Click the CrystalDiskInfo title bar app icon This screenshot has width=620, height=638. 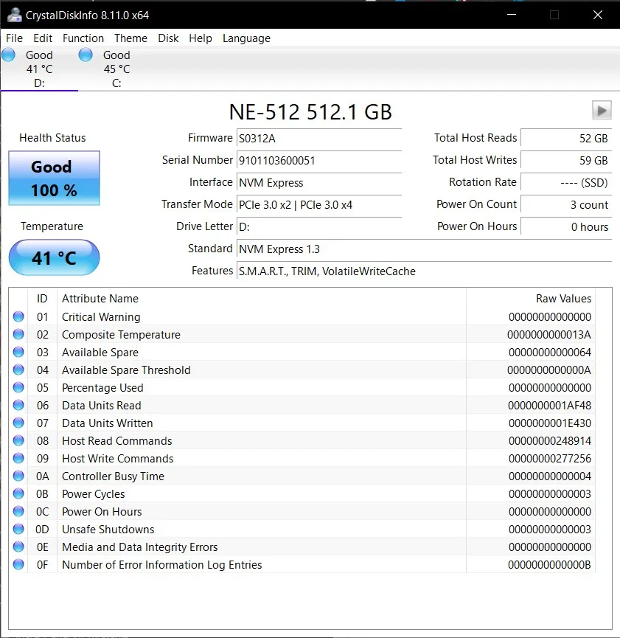tap(13, 14)
